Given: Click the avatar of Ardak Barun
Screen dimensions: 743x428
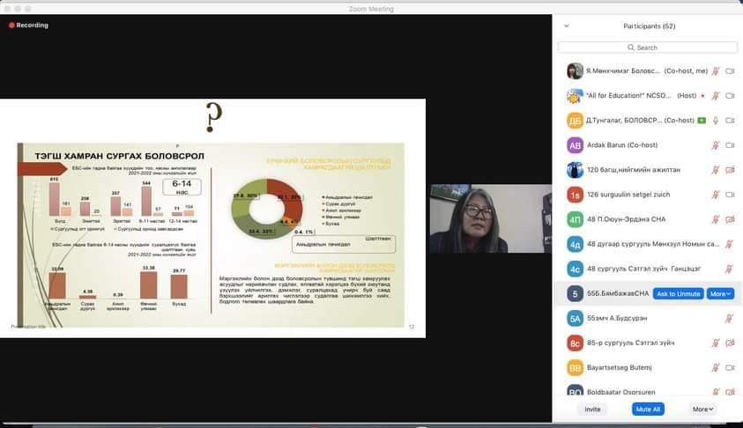Looking at the screenshot, I should pyautogui.click(x=575, y=145).
